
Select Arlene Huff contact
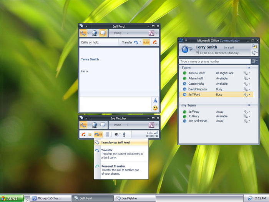pos(216,78)
